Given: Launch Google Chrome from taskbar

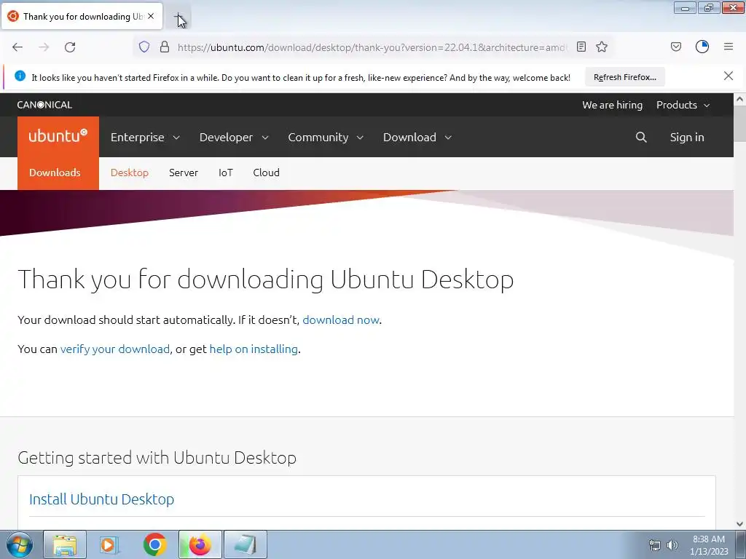Looking at the screenshot, I should pyautogui.click(x=154, y=544).
